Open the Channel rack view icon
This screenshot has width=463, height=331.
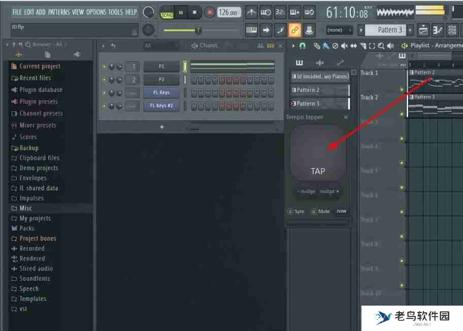pyautogui.click(x=452, y=30)
